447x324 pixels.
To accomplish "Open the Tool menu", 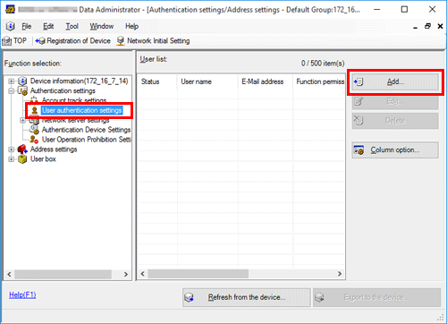I will tap(72, 26).
